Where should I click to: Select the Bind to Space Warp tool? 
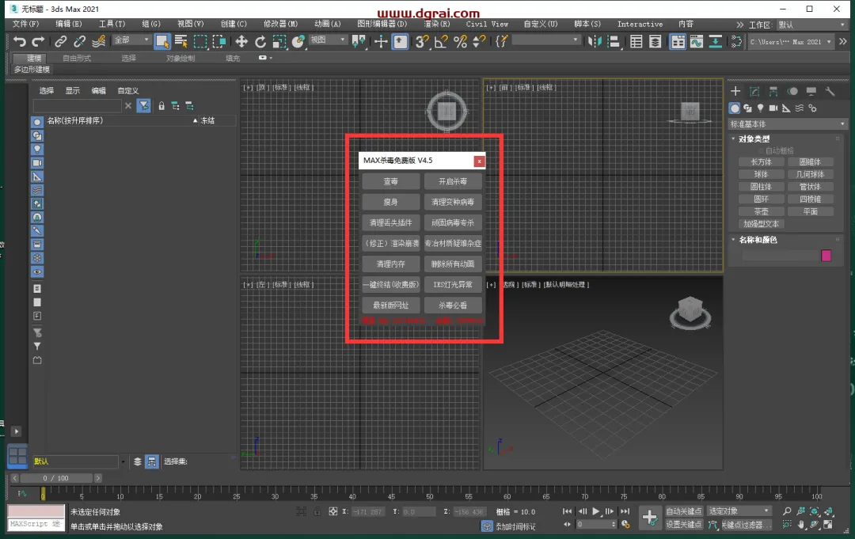coord(99,41)
